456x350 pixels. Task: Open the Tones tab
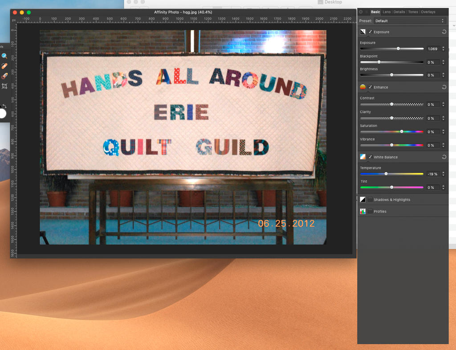tap(413, 12)
